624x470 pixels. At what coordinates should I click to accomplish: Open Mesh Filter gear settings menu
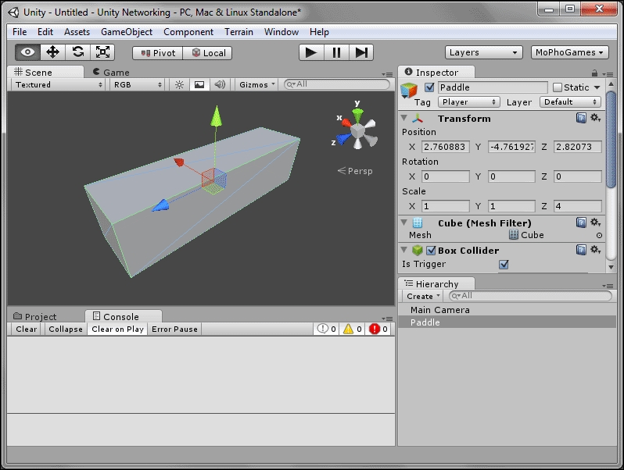tap(595, 222)
